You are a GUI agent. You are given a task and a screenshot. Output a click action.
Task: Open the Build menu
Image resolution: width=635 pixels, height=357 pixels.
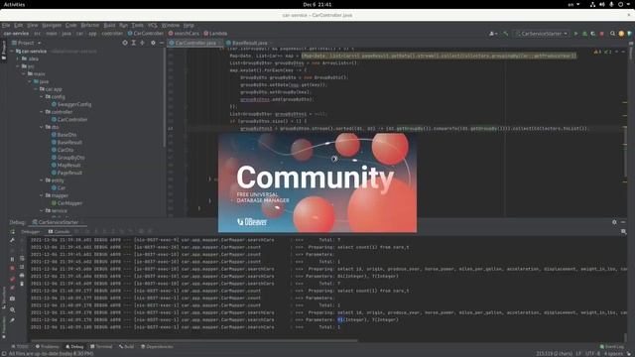[109, 25]
